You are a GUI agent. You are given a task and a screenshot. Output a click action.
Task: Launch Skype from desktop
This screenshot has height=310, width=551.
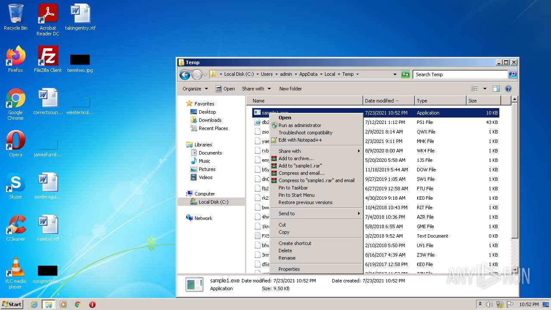click(x=15, y=186)
